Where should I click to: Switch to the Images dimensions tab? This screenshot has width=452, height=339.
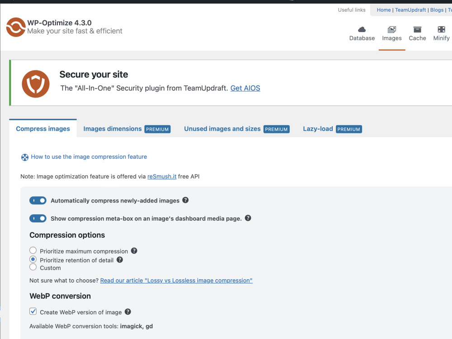(x=127, y=129)
